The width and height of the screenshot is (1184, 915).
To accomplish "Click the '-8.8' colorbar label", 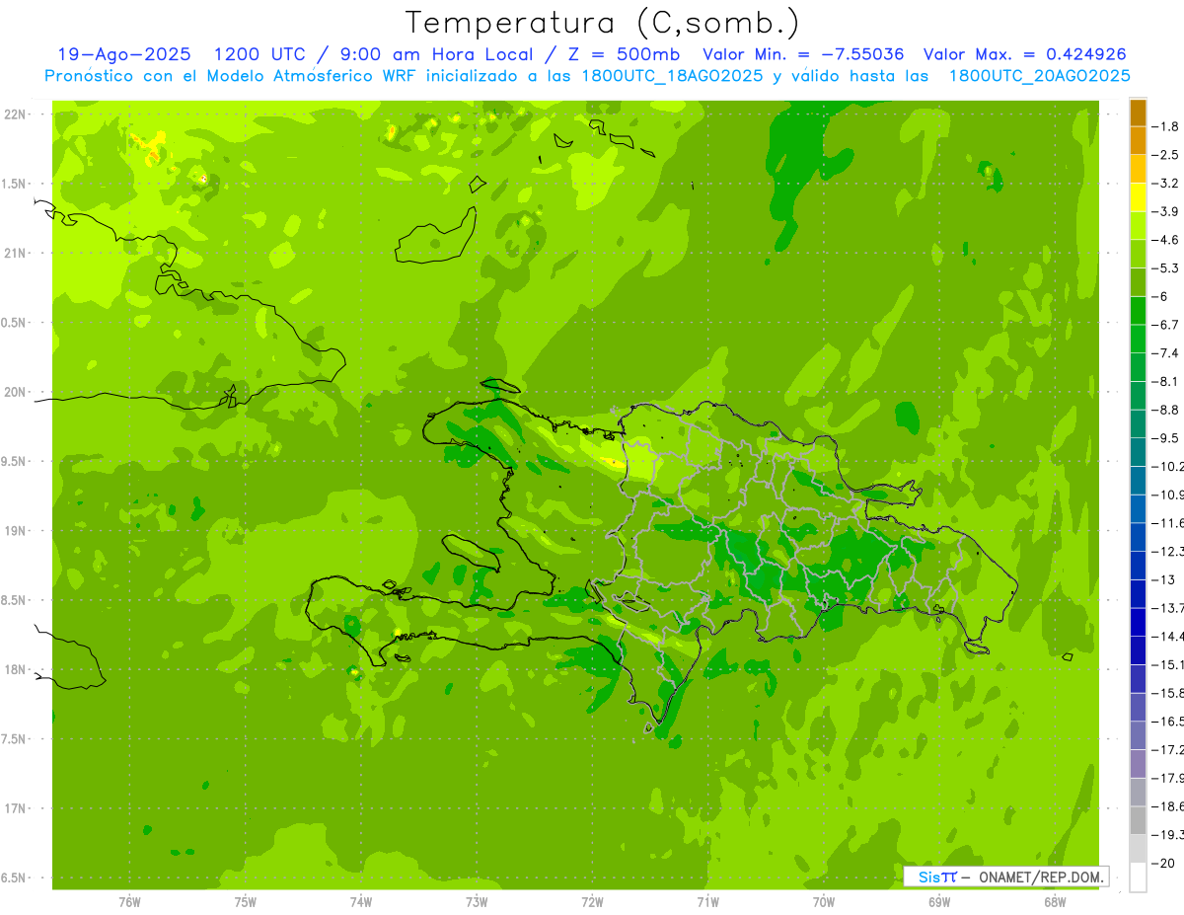I will tap(1164, 410).
